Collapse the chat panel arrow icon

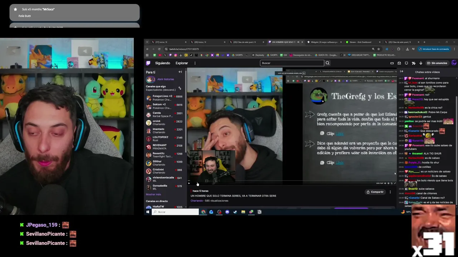coord(401,72)
